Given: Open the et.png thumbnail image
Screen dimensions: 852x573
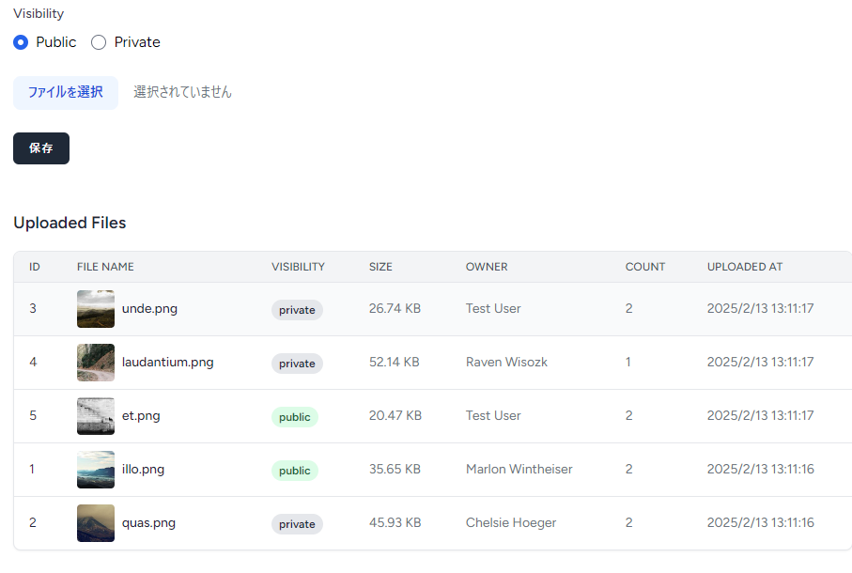Looking at the screenshot, I should [x=96, y=416].
